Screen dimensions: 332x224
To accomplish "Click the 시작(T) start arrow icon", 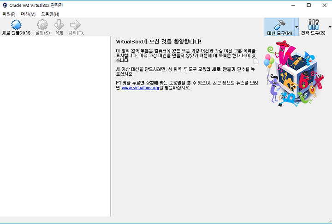I will click(75, 25).
